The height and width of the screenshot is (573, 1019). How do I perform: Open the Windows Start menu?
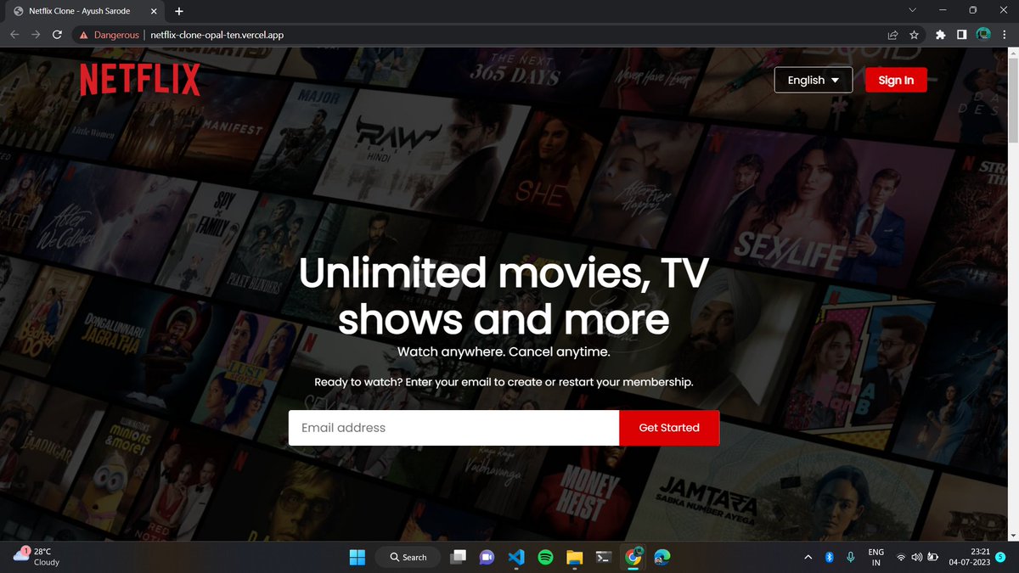click(357, 557)
